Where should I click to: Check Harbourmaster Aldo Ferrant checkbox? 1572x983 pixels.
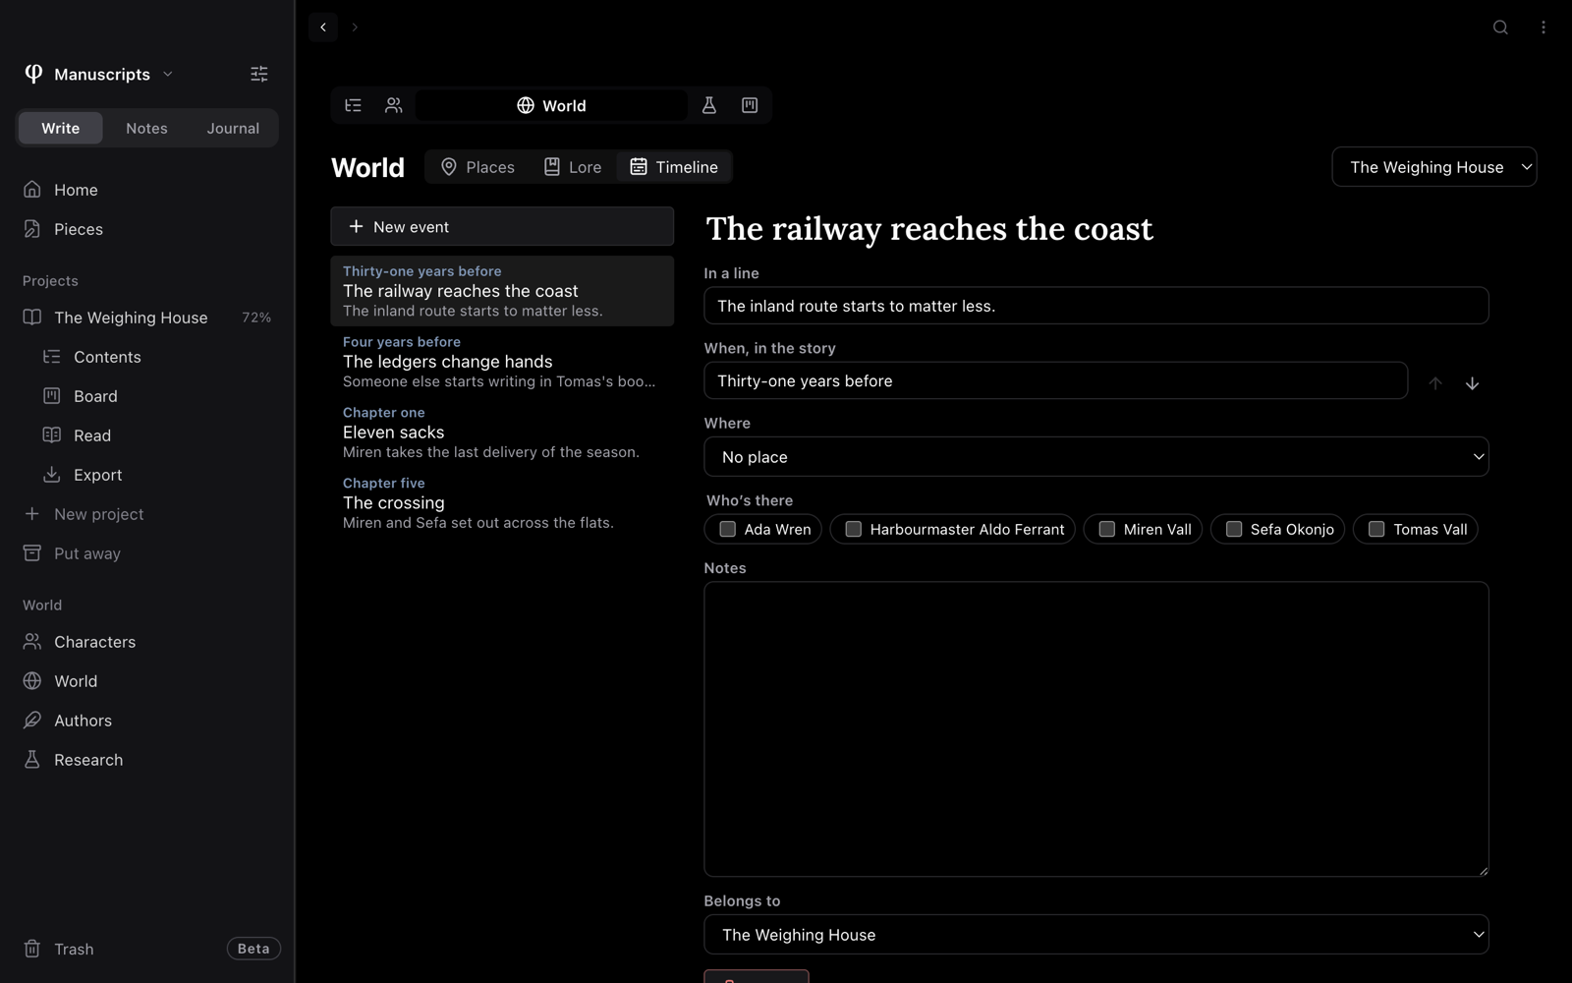click(x=854, y=529)
